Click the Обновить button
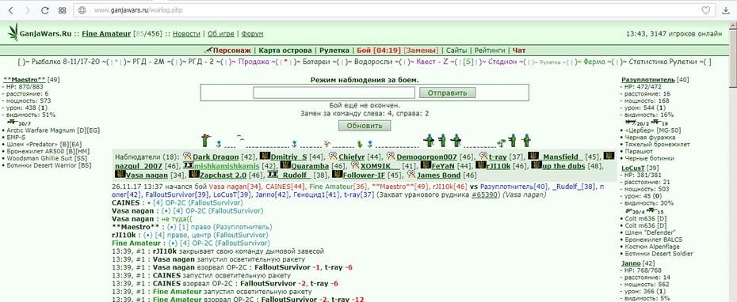 click(x=365, y=126)
